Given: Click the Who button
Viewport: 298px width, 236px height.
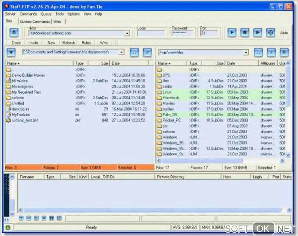Looking at the screenshot, I should tap(104, 43).
